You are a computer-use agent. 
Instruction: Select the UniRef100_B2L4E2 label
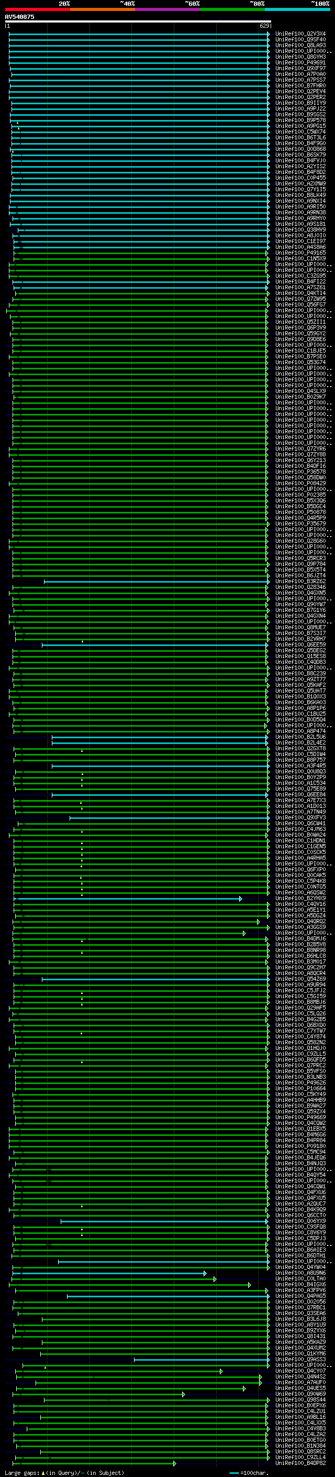coord(300,742)
